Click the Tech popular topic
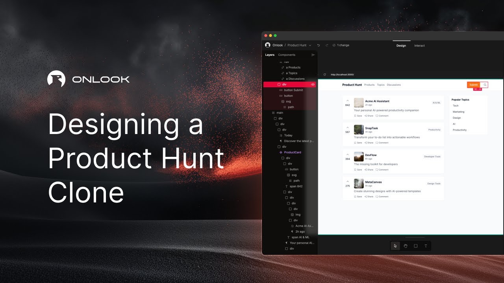Image resolution: width=504 pixels, height=283 pixels. pos(456,106)
